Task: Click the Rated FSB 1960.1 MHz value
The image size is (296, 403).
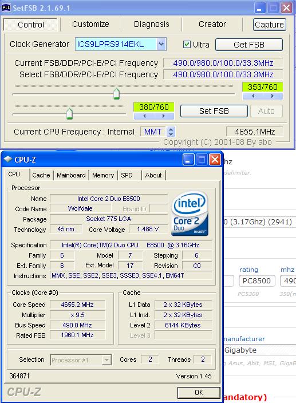Action: [77, 335]
